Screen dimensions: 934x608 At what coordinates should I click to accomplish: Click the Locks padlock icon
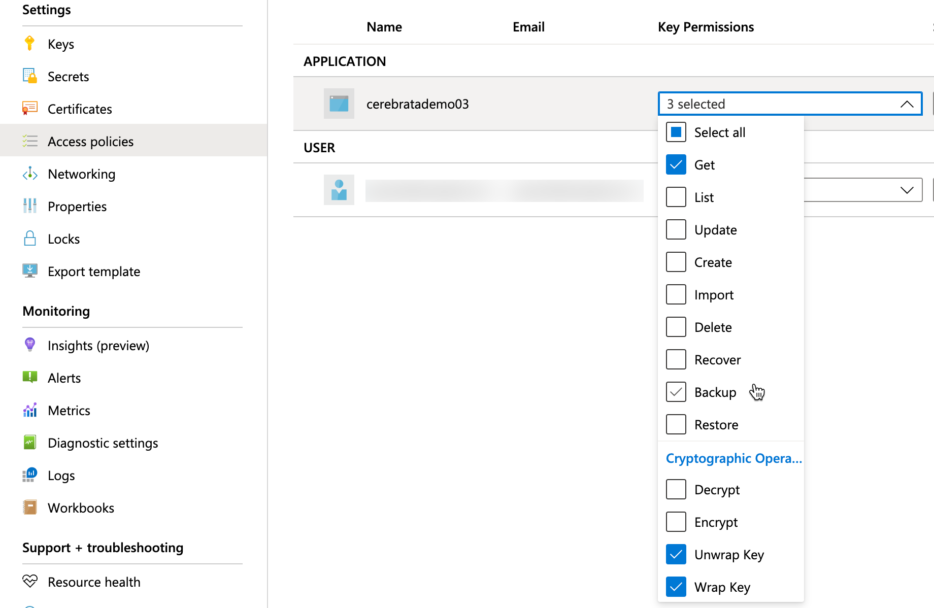coord(30,239)
